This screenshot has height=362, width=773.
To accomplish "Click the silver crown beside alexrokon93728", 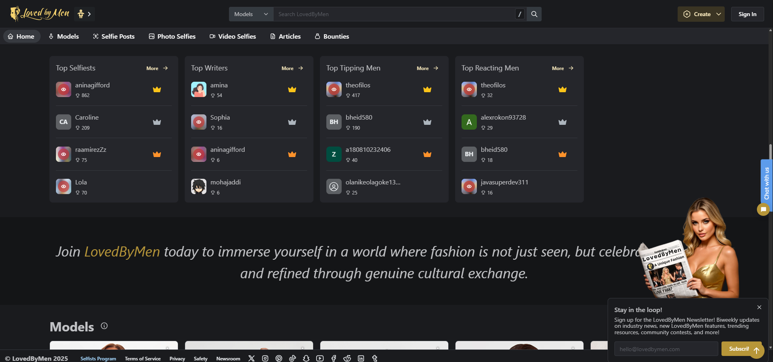I will [x=563, y=122].
